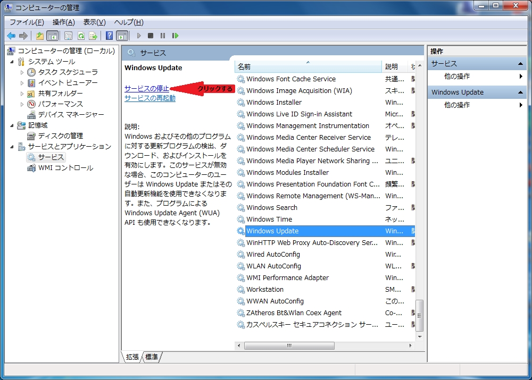532x380 pixels.
Task: Click the scroll right arrow of services list
Action: click(411, 345)
